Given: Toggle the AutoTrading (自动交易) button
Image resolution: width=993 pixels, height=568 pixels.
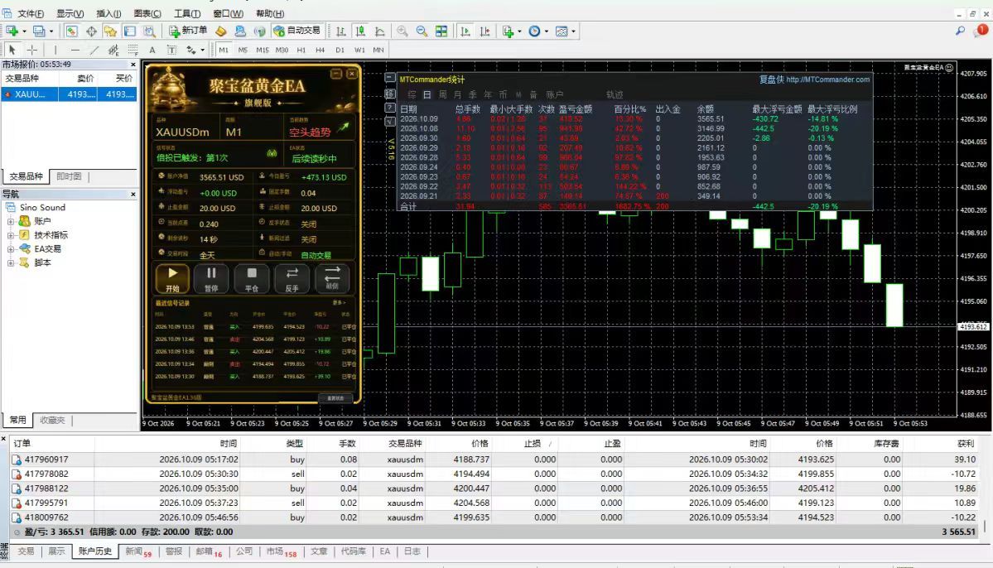Looking at the screenshot, I should [297, 31].
